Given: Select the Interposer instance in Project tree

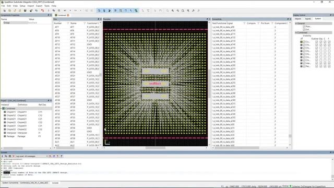Looking at the screenshot, I should coord(11,133).
